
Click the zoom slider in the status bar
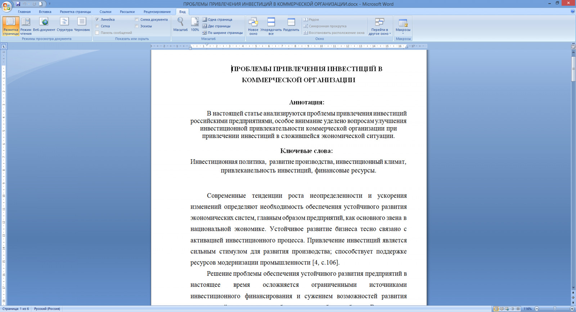point(554,309)
